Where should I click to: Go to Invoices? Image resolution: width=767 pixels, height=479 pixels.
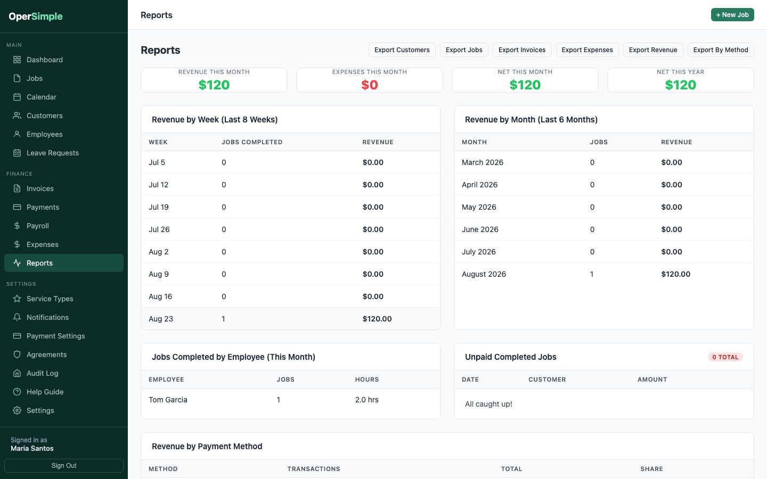click(x=64, y=188)
